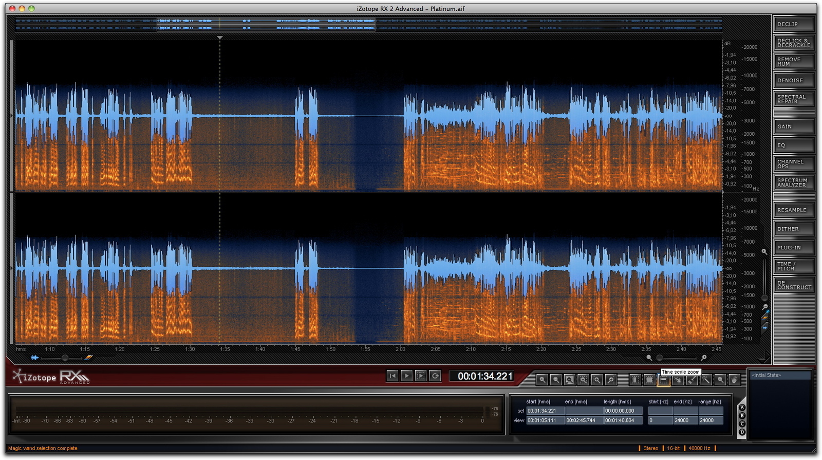822x460 pixels.
Task: Click the 16-bit status bar entry
Action: [x=673, y=448]
